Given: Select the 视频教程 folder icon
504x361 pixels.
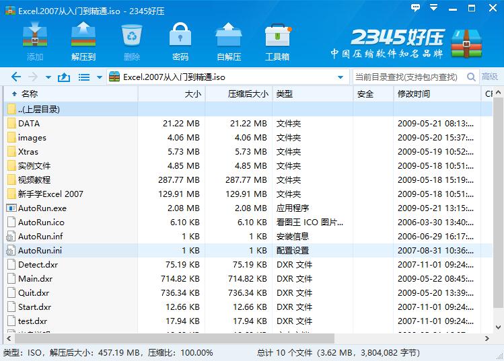Looking at the screenshot, I should click(11, 180).
